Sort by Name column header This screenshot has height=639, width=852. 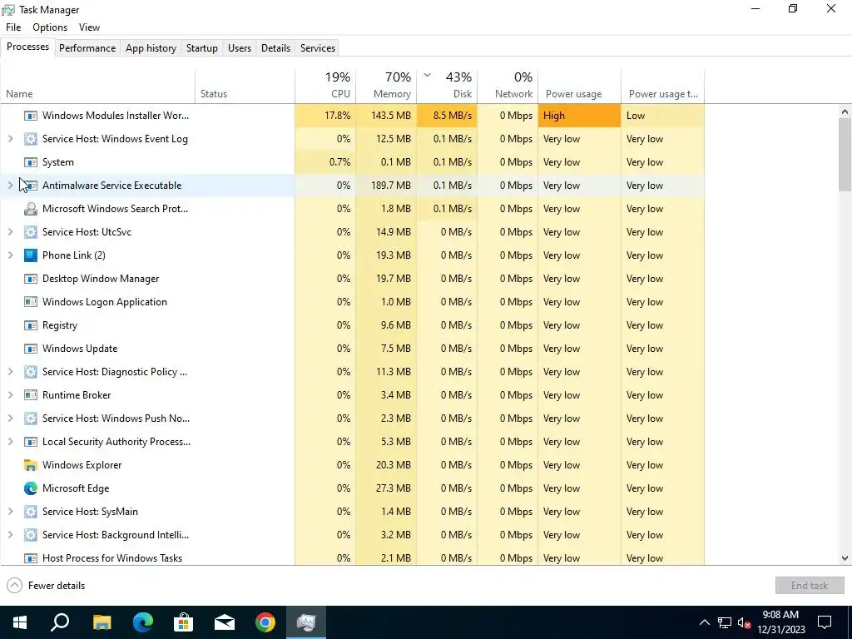(98, 86)
